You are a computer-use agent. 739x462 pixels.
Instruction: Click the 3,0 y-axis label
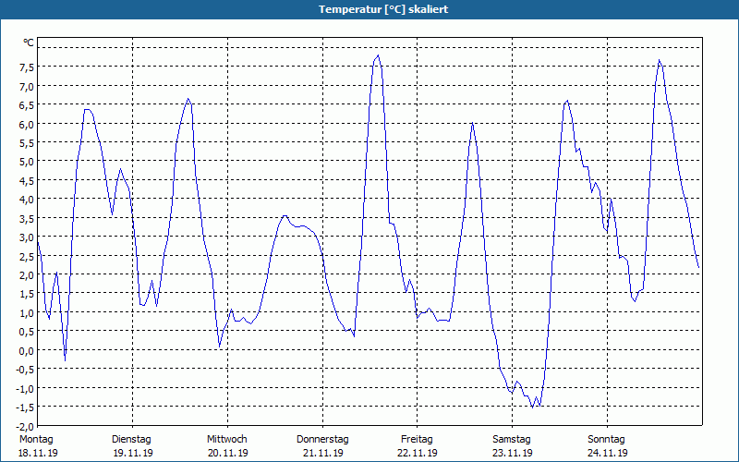point(27,237)
